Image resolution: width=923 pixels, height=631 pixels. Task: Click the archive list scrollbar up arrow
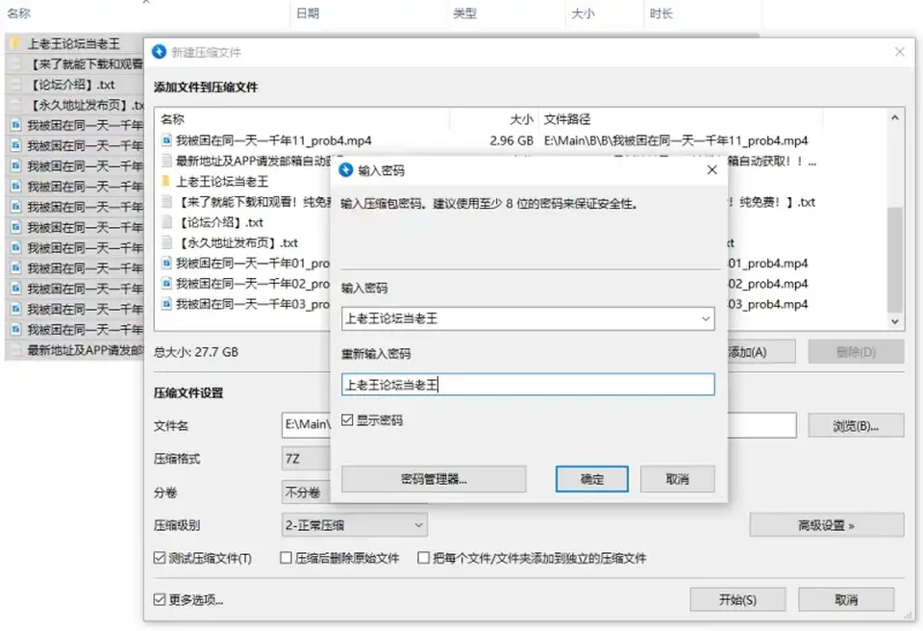[x=895, y=117]
